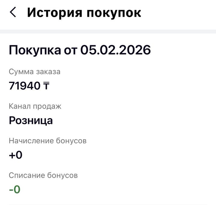
Task: Select the "Канал продаж" label
Action: click(x=35, y=106)
